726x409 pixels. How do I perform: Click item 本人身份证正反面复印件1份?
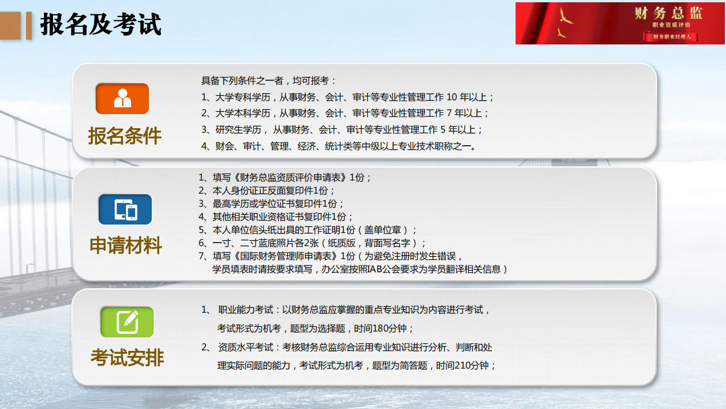coord(267,190)
